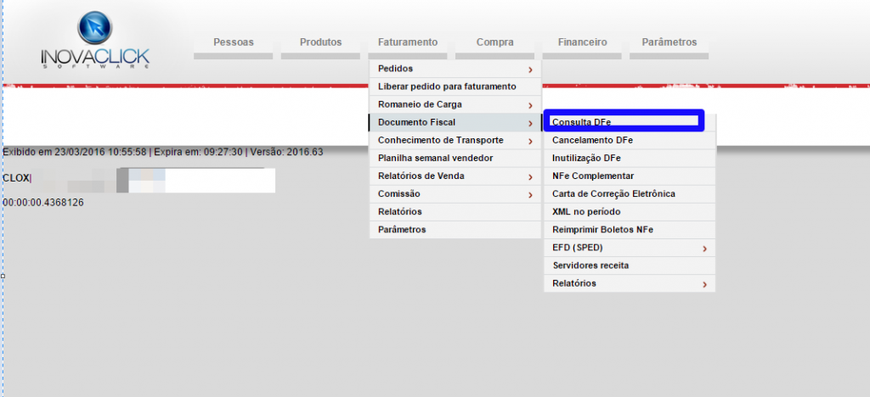Select Liberar pedido para faturamento
Screen dimensions: 870x397
[447, 87]
